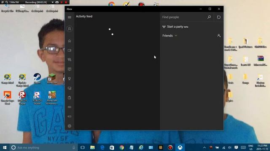
Task: Select the ROBLOX Studio desktop shortcut
Action: point(37,98)
